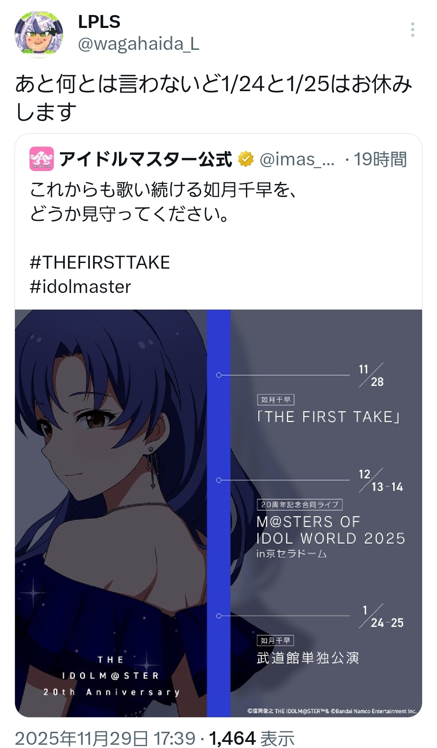Open the アイドルマスター公式 account name
Viewport: 437px width, 748px height.
point(146,159)
